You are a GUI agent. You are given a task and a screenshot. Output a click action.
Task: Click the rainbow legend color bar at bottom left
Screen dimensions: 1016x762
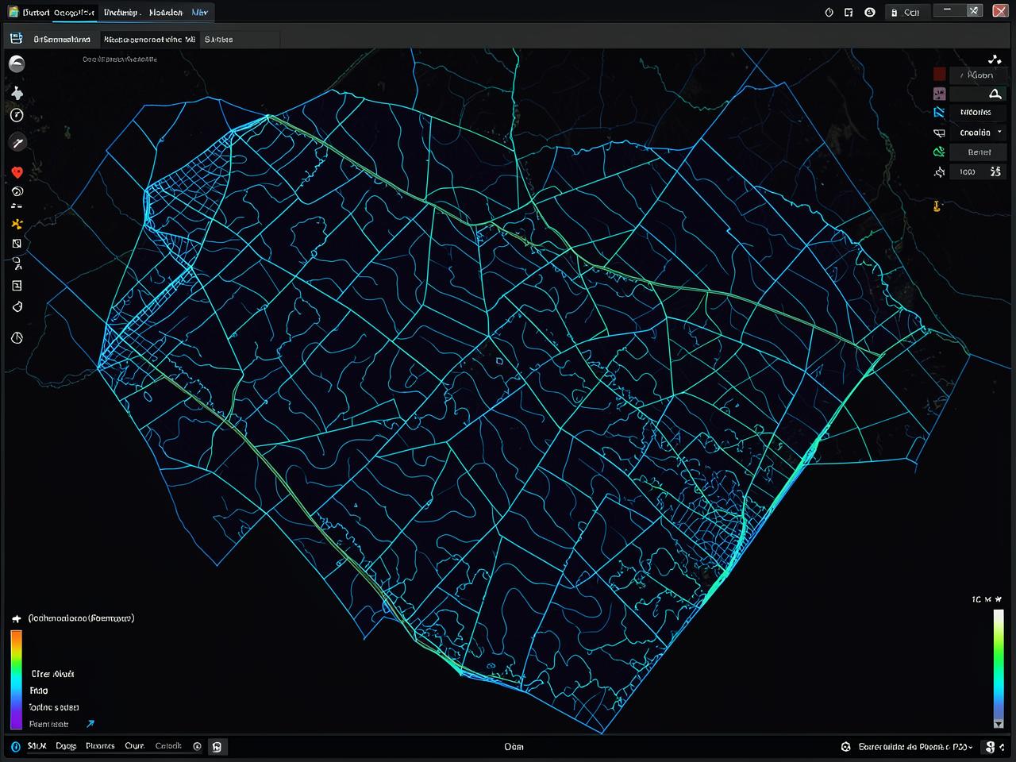coord(16,679)
